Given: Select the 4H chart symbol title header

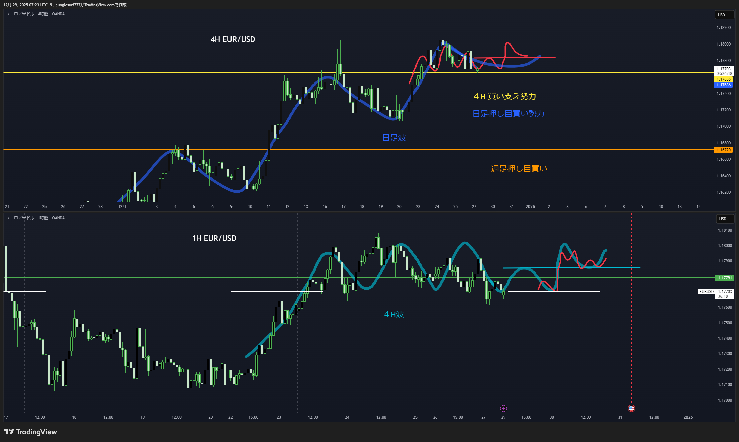Looking at the screenshot, I should [x=35, y=14].
